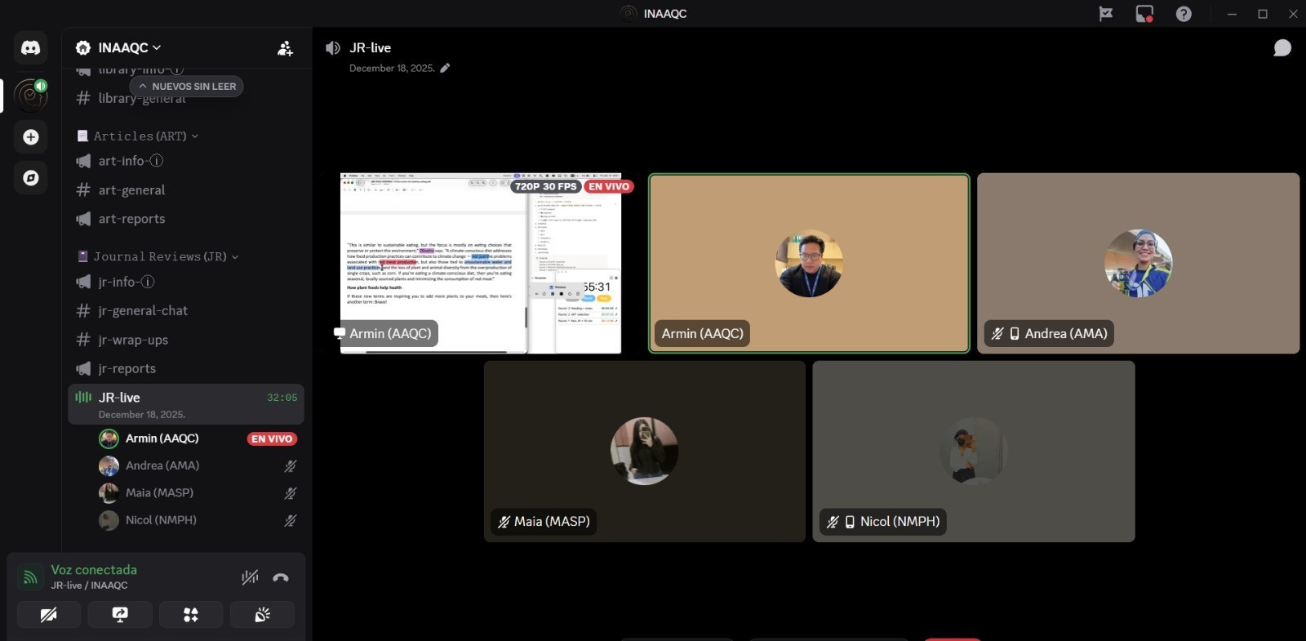Collapse the Journal Reviews (JR) category
The height and width of the screenshot is (641, 1306).
click(159, 256)
